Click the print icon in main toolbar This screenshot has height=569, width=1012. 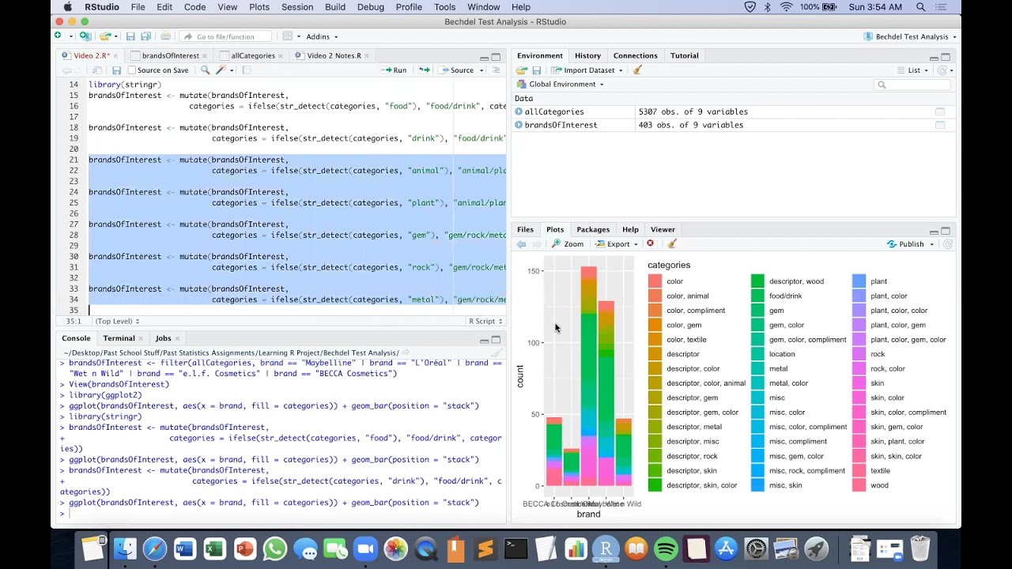165,36
